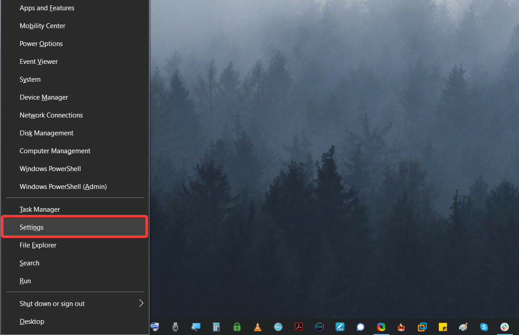Open Disk Management

75,133
